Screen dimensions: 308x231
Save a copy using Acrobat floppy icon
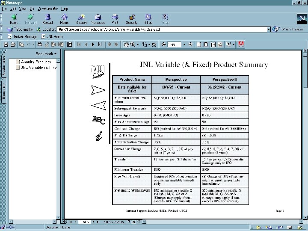pyautogui.click(x=6, y=44)
